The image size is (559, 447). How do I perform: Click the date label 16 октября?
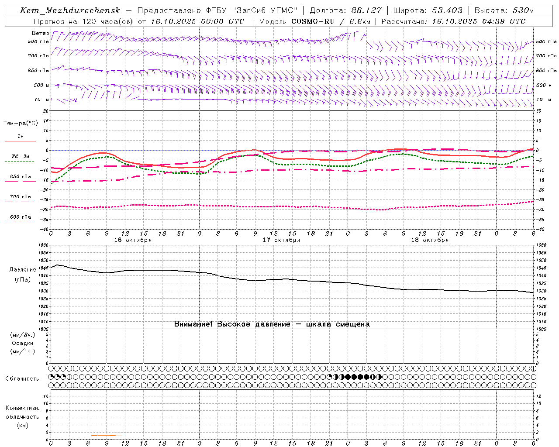133,240
